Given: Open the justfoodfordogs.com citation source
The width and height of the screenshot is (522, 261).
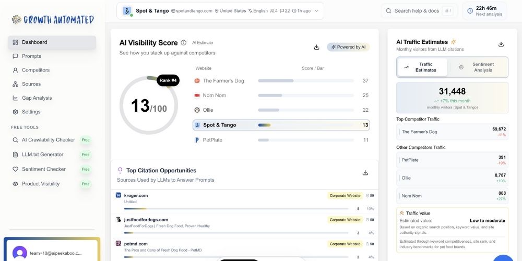Looking at the screenshot, I should [146, 220].
